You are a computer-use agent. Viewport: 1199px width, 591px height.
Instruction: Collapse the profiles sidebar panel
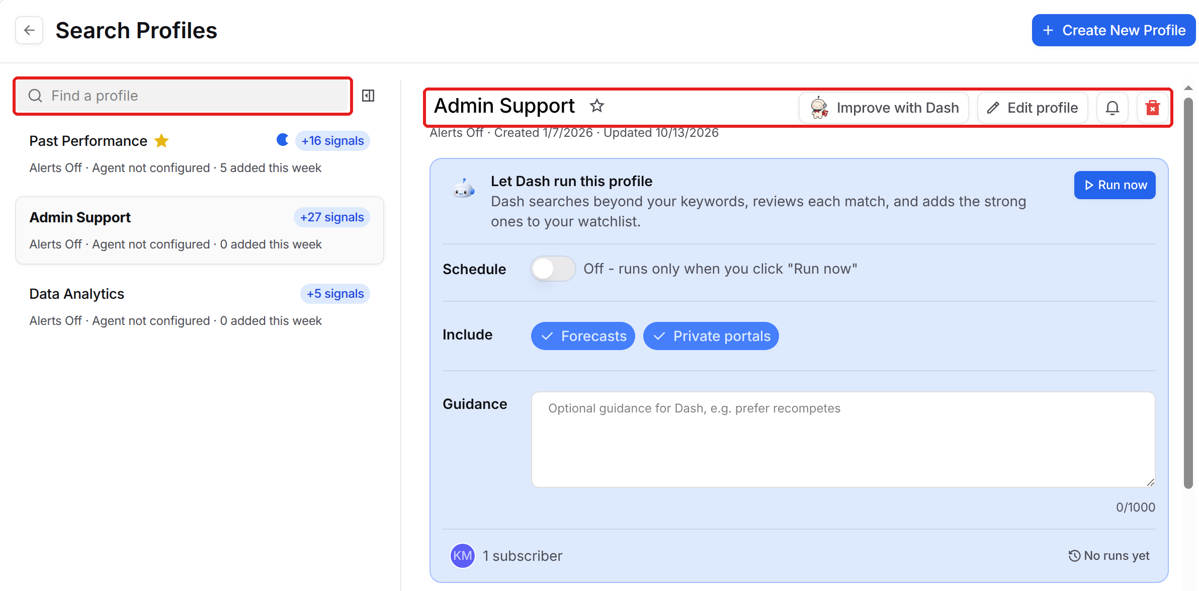(368, 96)
